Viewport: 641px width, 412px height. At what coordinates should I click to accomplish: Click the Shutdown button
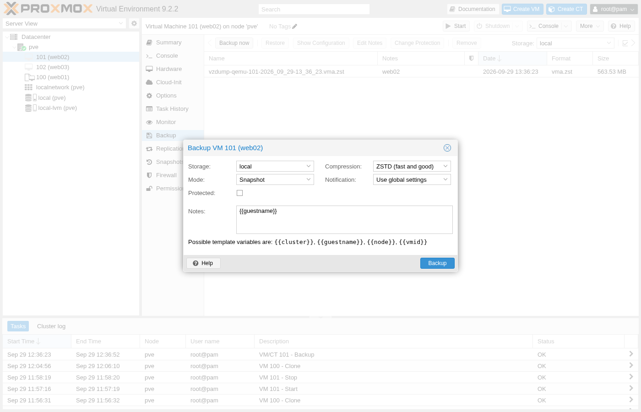494,26
